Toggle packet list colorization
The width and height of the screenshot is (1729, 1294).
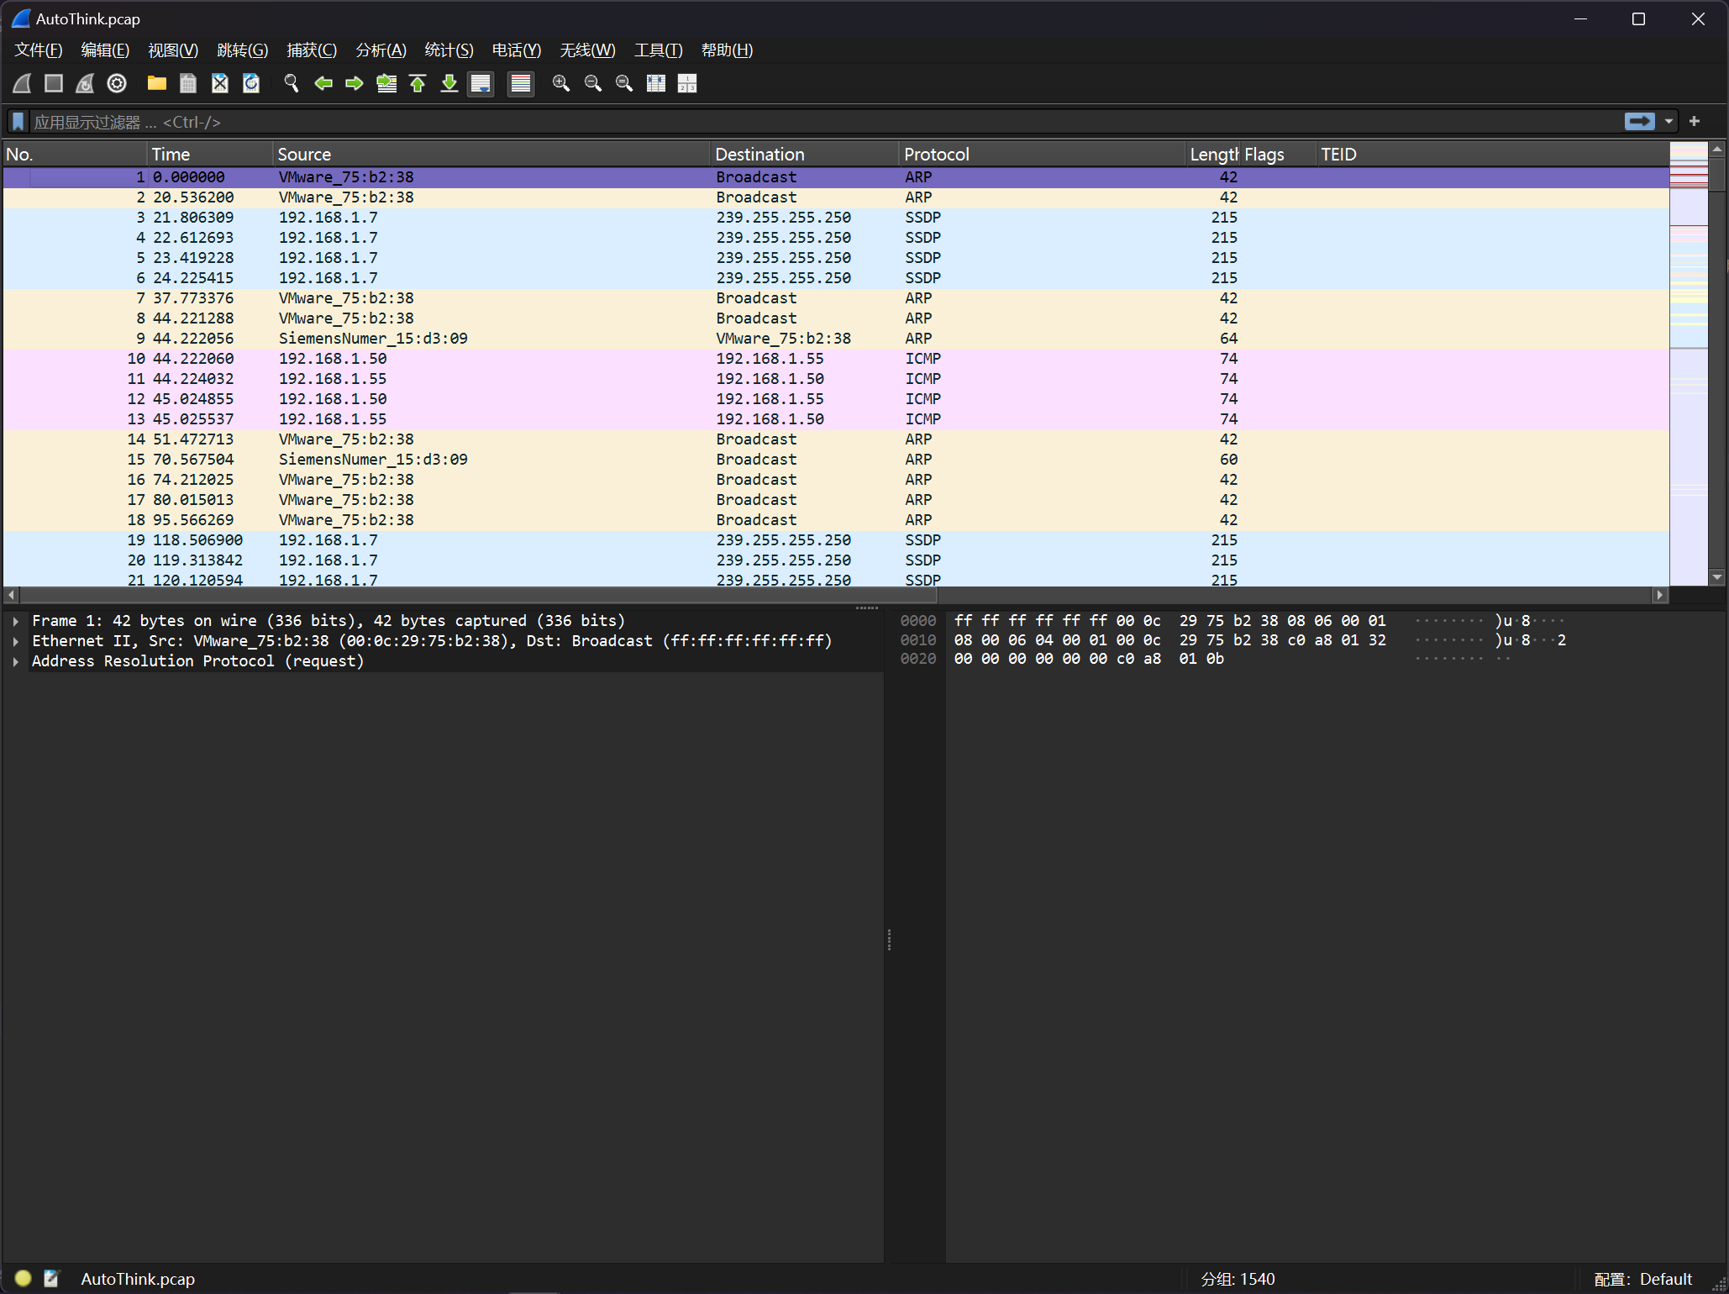pos(521,83)
